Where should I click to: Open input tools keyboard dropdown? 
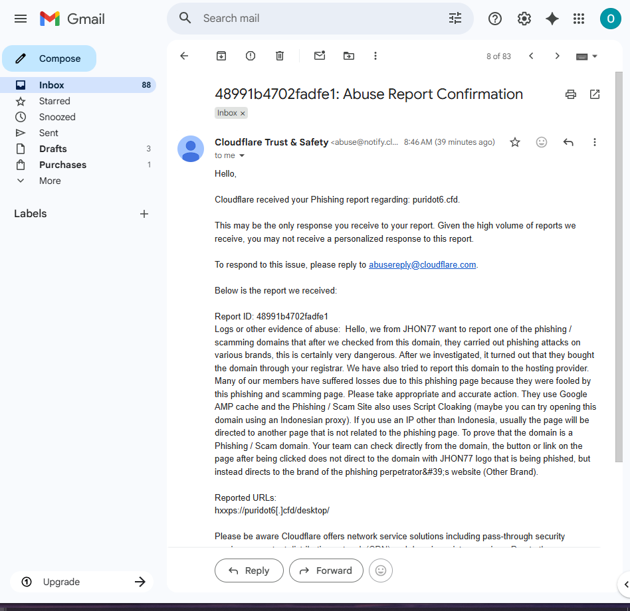tap(587, 56)
